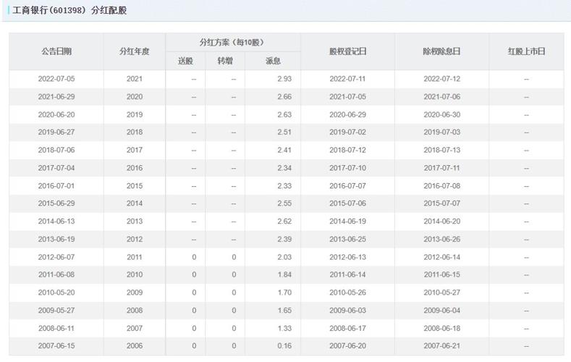Click ex-dividend date 2007-06-21
The image size is (571, 362).
point(441,346)
